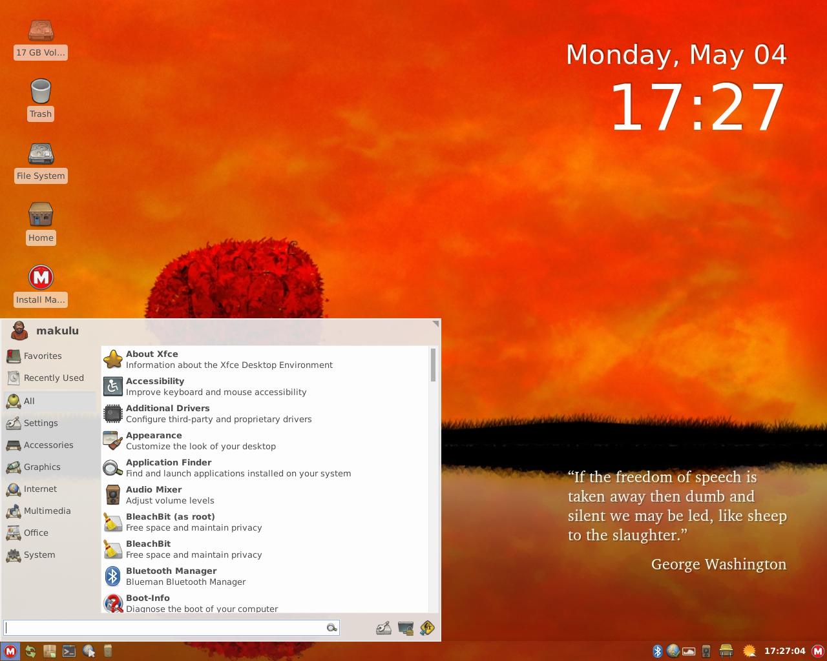
Task: Click the Bluetooth tray icon
Action: 657,651
